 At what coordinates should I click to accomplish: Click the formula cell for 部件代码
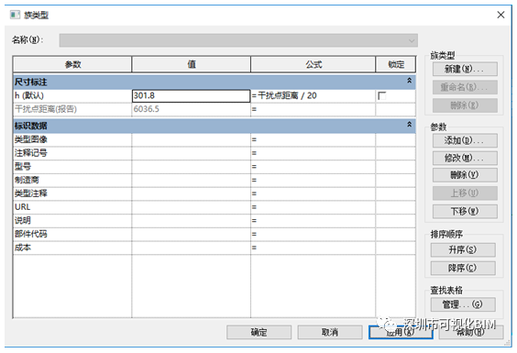313,235
